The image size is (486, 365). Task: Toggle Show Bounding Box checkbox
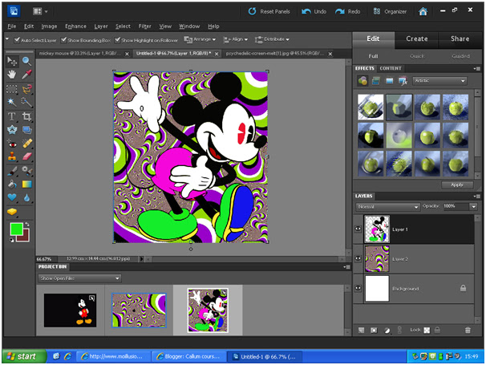63,39
